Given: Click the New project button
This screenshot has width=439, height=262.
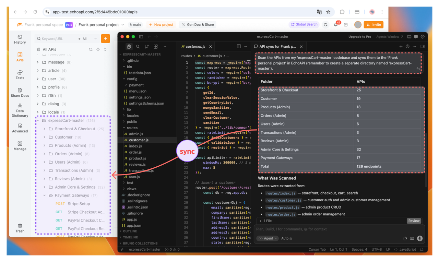Looking at the screenshot, I should click(x=161, y=25).
